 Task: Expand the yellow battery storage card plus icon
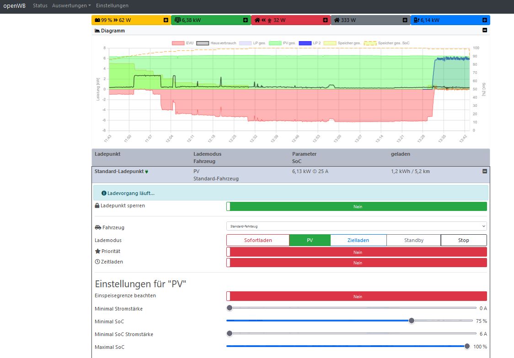166,20
